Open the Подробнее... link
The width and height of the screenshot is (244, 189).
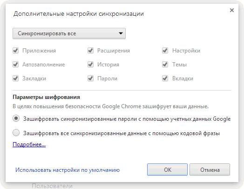click(x=29, y=144)
